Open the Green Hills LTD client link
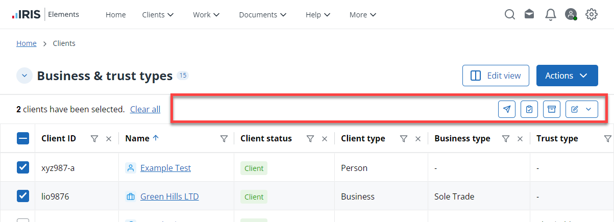This screenshot has width=614, height=222. [x=169, y=196]
